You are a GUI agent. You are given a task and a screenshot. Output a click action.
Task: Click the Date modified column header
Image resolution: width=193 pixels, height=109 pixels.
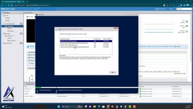coord(107,39)
